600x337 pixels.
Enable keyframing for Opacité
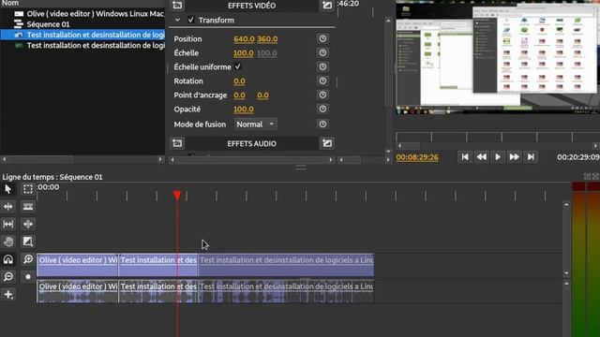(x=322, y=109)
